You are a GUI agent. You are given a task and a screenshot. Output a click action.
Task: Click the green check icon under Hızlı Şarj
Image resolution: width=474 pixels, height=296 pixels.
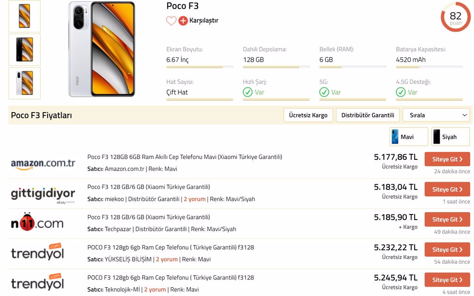[x=248, y=92]
